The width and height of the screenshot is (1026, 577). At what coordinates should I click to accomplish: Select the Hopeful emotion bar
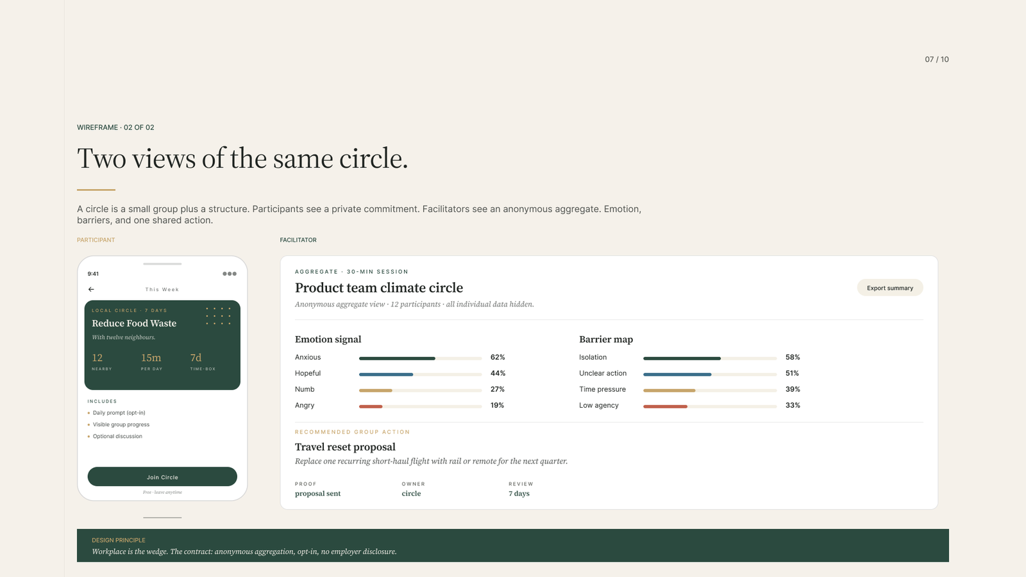tap(420, 374)
